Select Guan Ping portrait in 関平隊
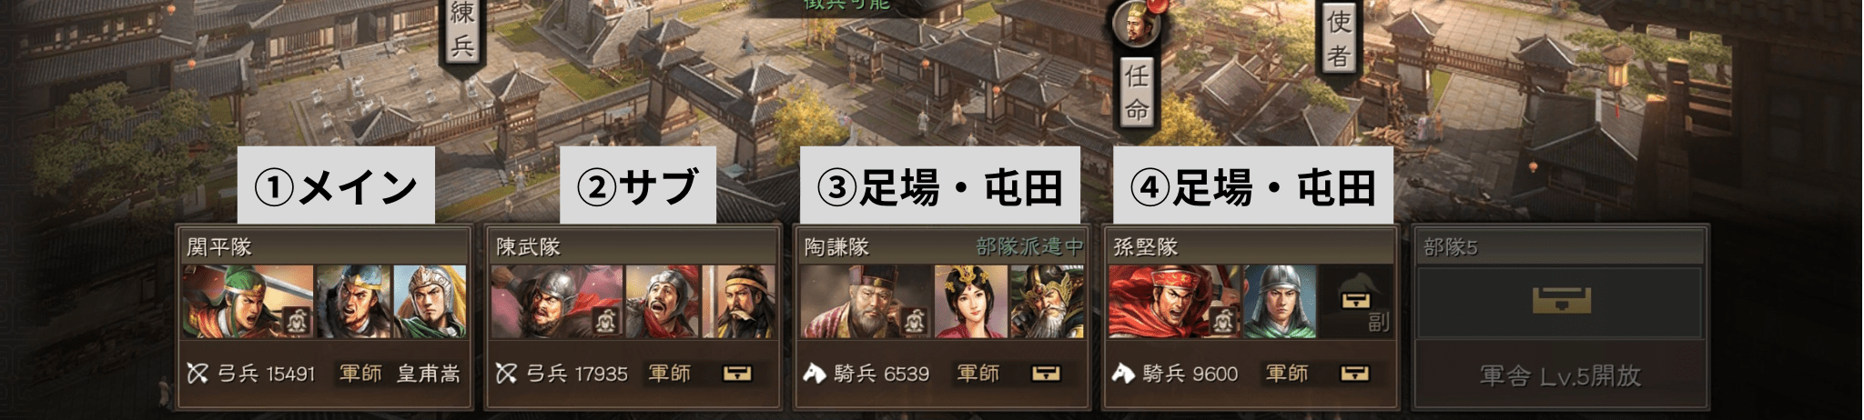 (x=248, y=302)
